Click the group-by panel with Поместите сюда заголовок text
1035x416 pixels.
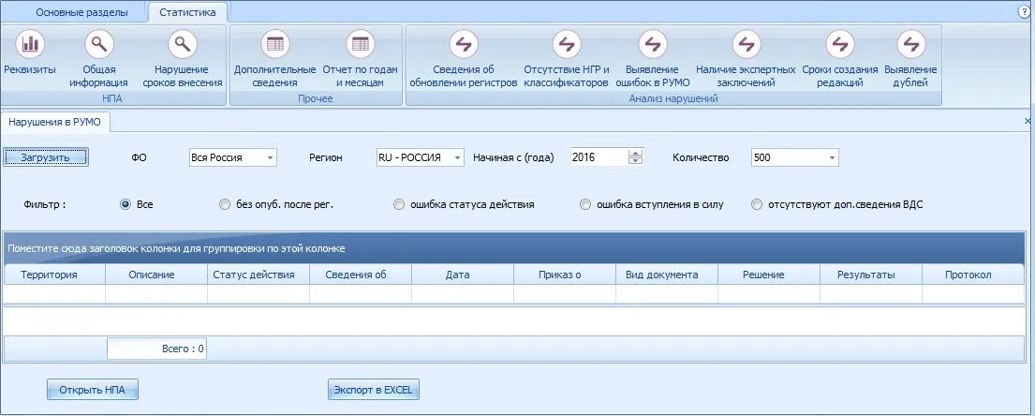[x=515, y=248]
